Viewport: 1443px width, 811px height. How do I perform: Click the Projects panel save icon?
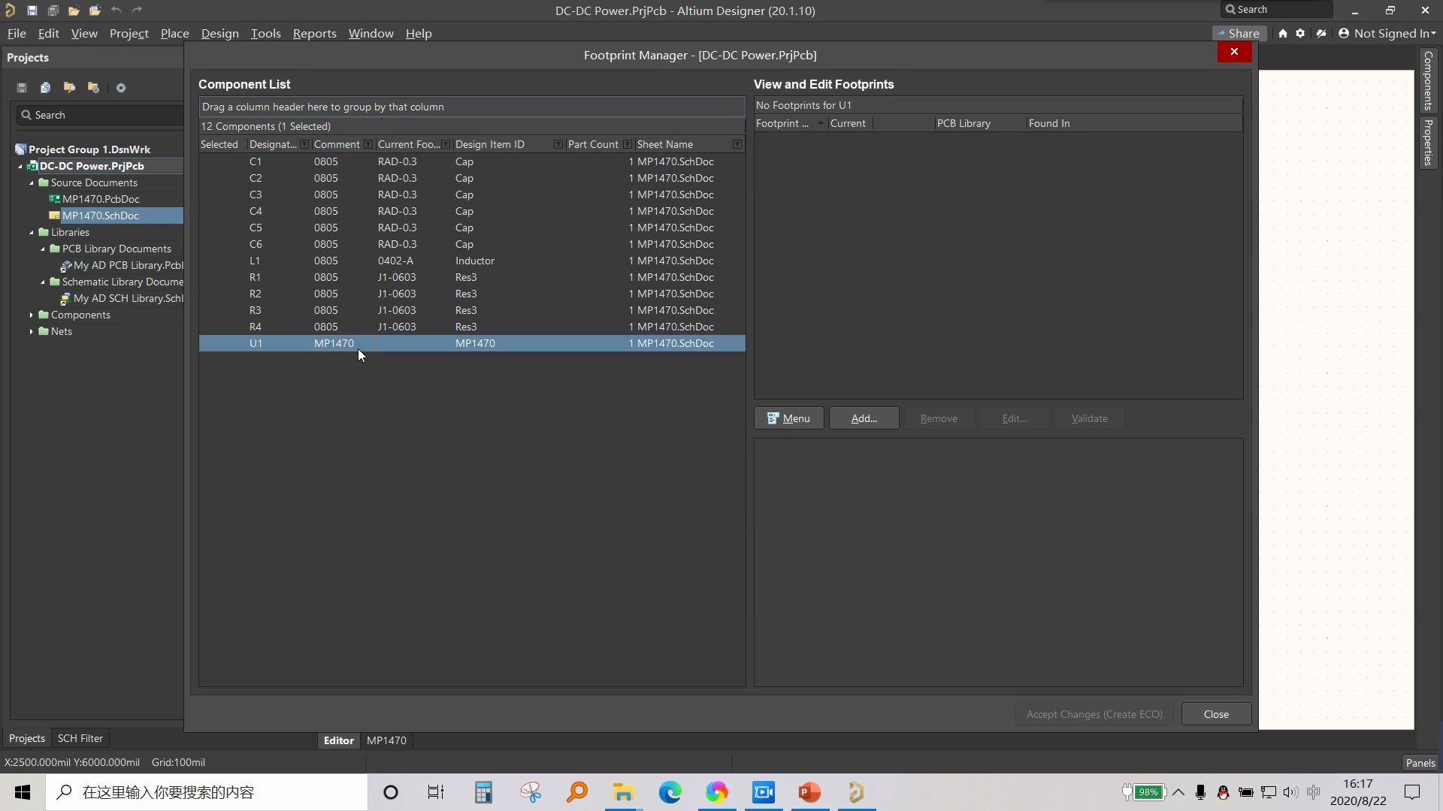[x=22, y=88]
